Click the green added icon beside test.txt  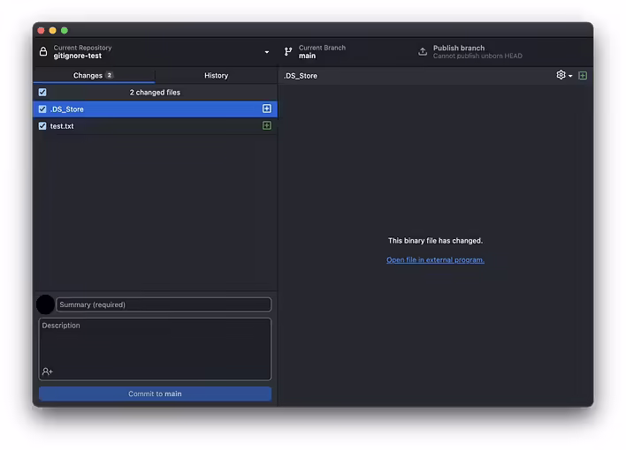267,125
